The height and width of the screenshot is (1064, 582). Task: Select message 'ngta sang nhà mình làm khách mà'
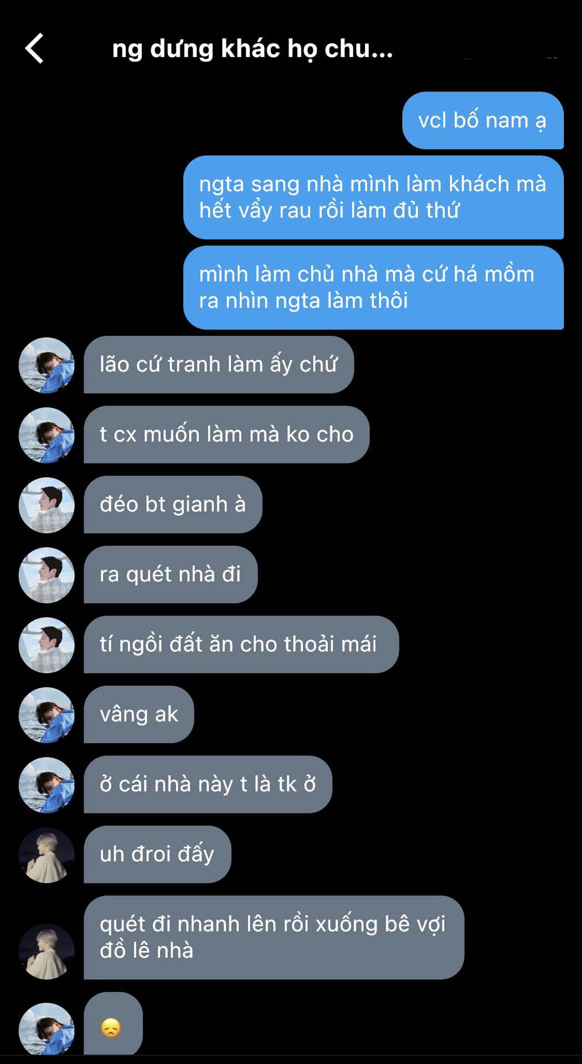[373, 197]
